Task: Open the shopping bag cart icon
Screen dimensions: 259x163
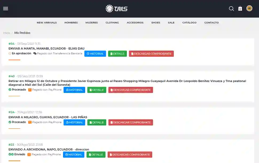Action: [x=240, y=9]
